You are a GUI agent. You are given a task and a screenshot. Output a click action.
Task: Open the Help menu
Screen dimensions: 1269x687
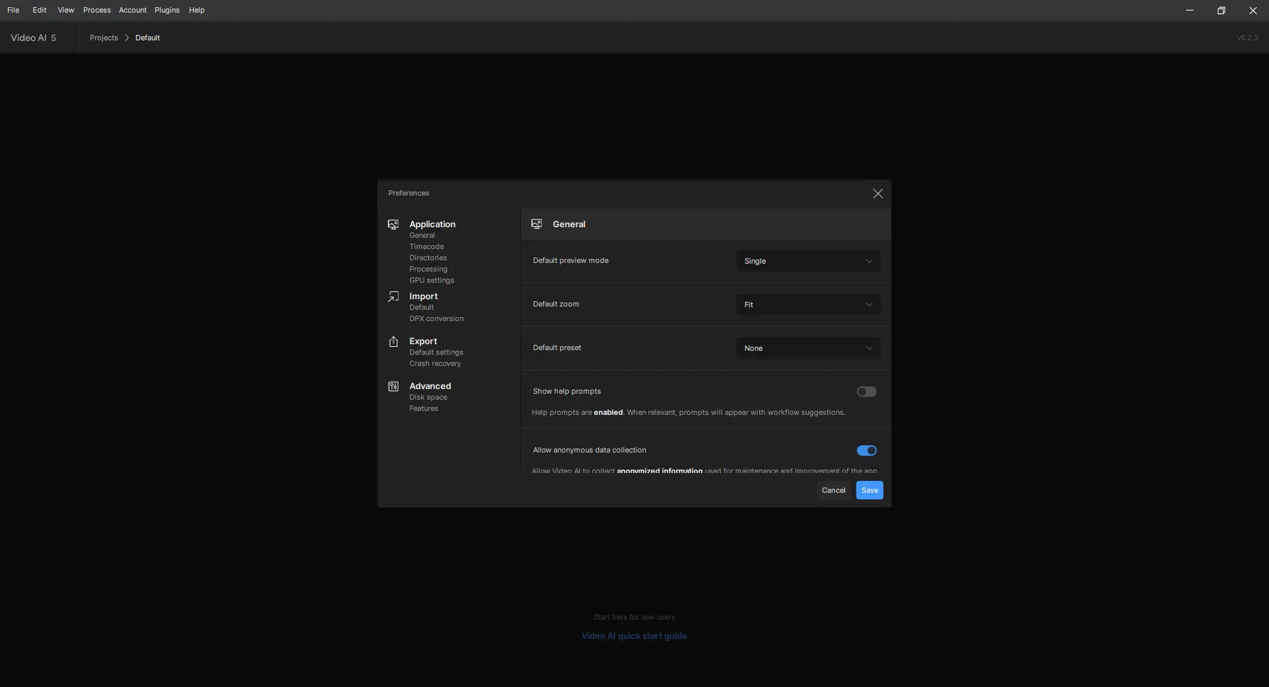point(196,10)
